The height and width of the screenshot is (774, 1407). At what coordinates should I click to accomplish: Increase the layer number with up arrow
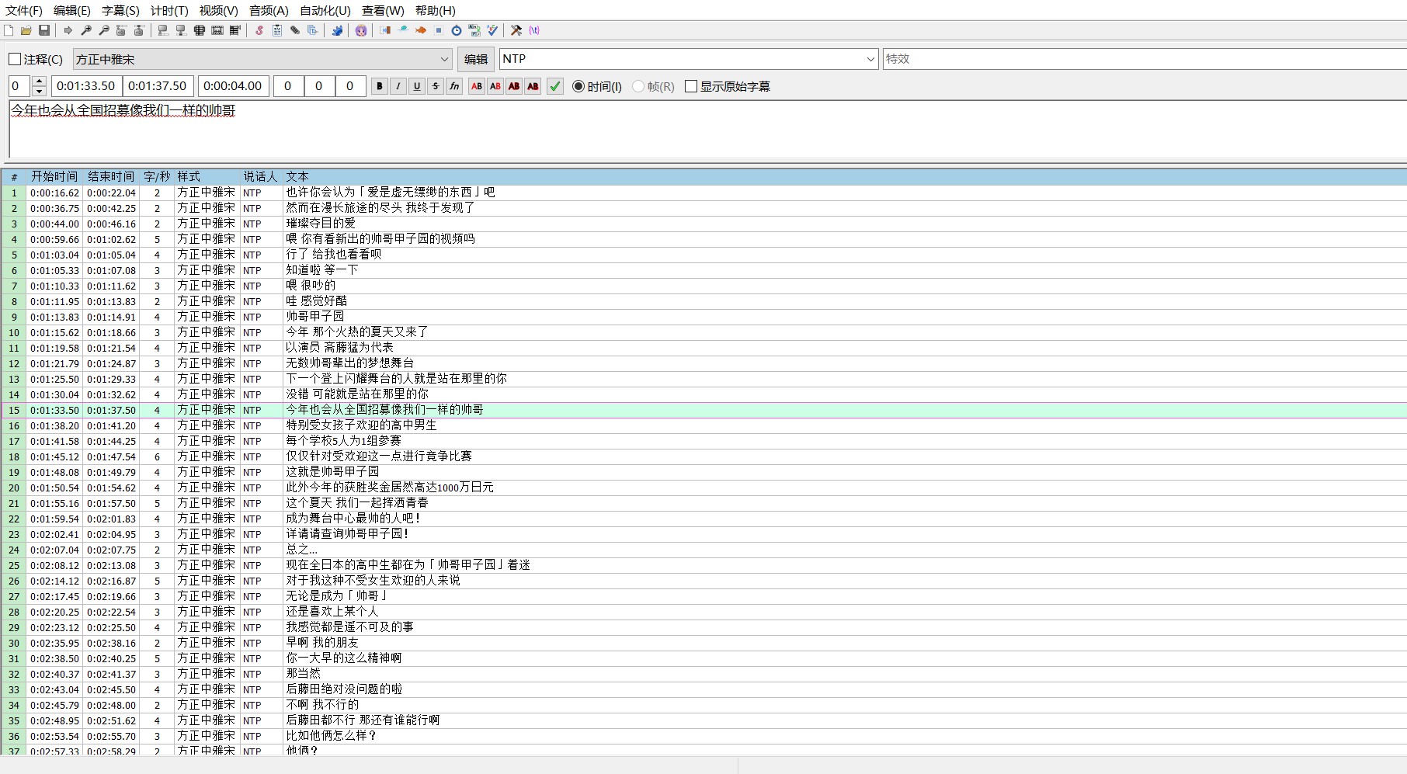pos(40,81)
